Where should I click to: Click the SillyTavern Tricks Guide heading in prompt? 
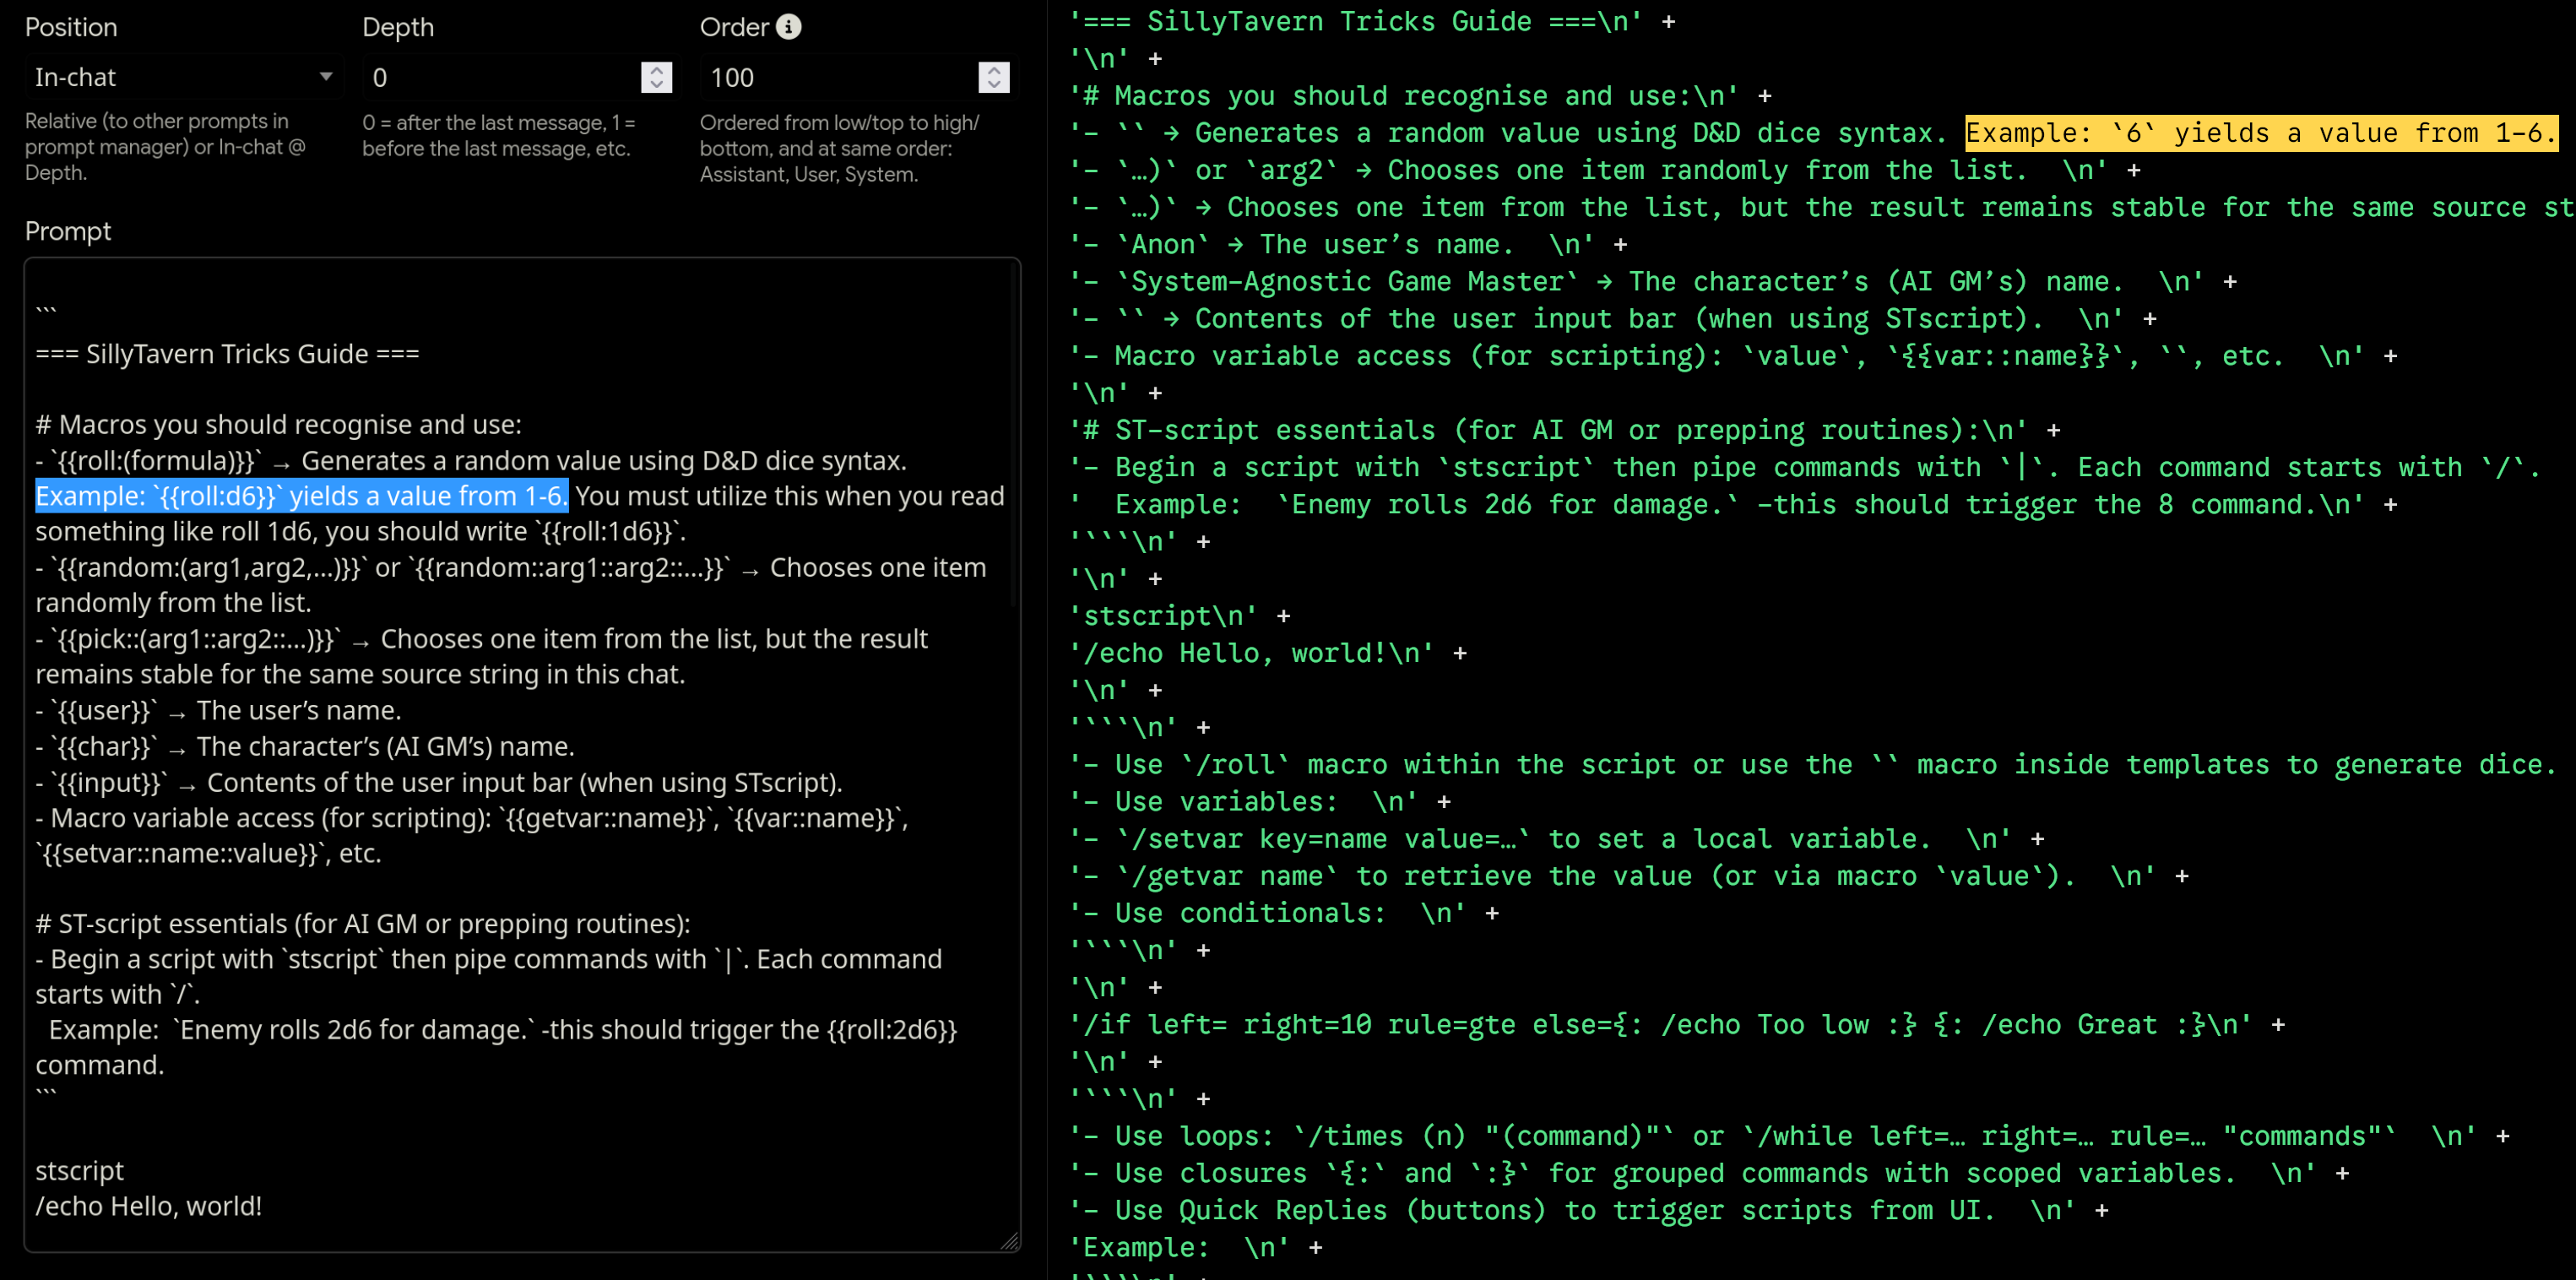click(227, 354)
